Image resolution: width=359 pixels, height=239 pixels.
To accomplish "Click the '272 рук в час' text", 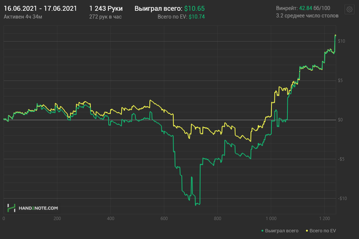I will (x=105, y=17).
